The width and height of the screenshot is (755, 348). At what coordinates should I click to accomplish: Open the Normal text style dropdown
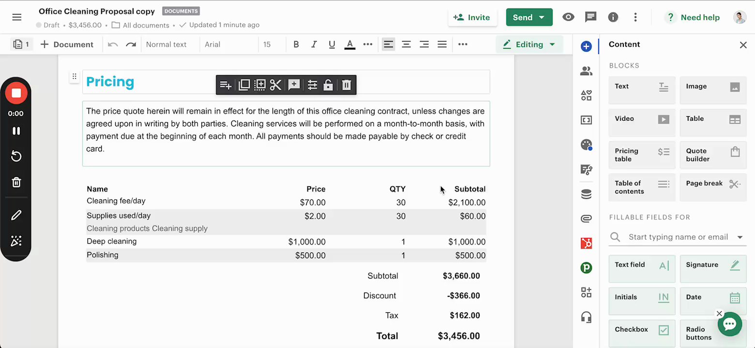pyautogui.click(x=166, y=44)
